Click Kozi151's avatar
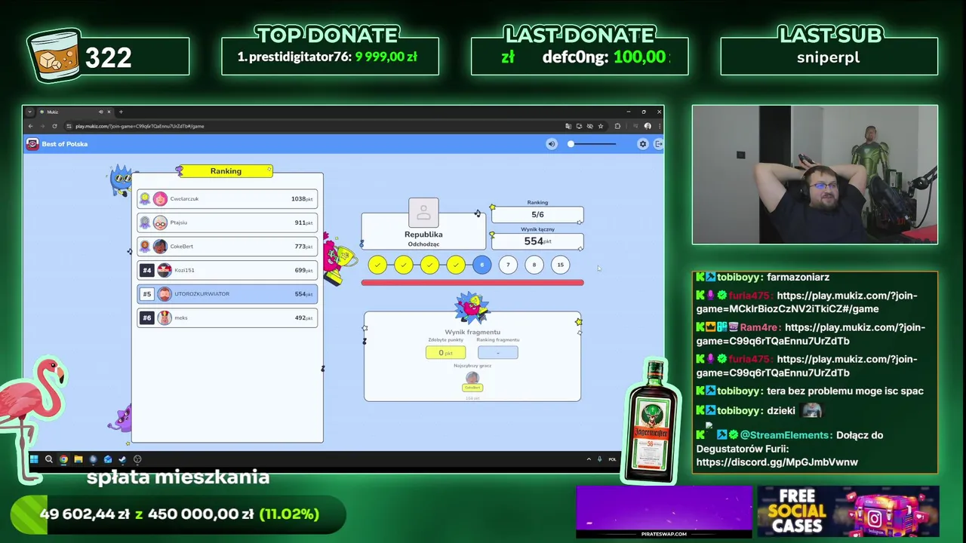The width and height of the screenshot is (966, 543). pyautogui.click(x=164, y=270)
